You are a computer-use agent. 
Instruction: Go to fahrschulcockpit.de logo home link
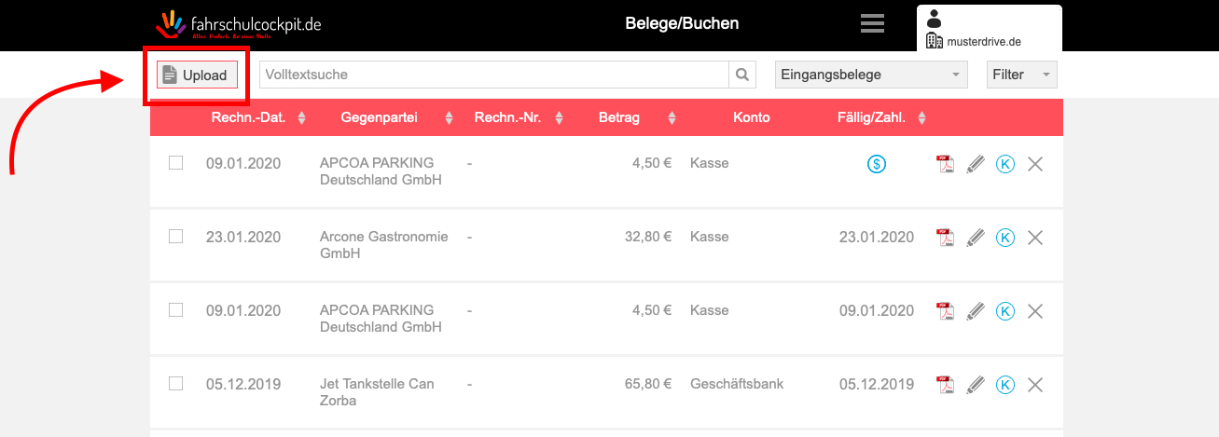click(238, 25)
